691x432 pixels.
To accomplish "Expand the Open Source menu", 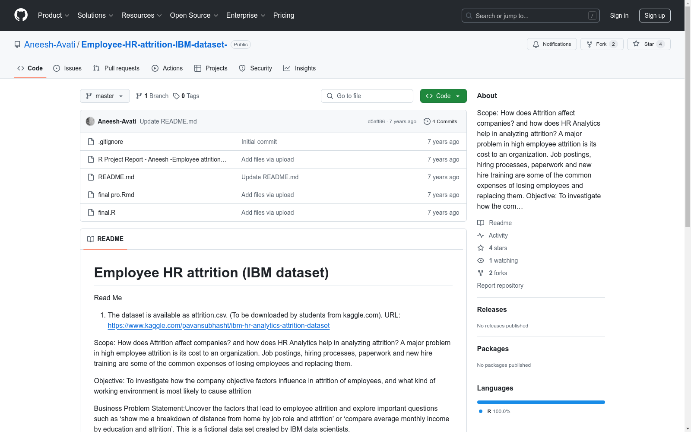I will tap(194, 15).
